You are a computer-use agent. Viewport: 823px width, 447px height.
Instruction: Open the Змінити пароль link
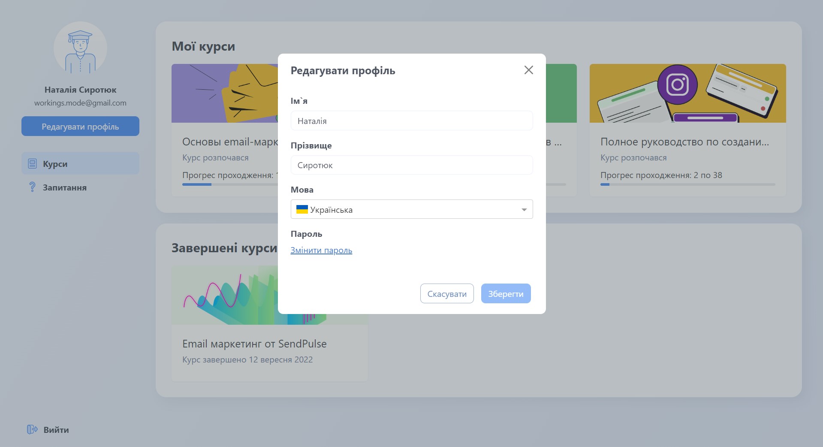pyautogui.click(x=321, y=250)
